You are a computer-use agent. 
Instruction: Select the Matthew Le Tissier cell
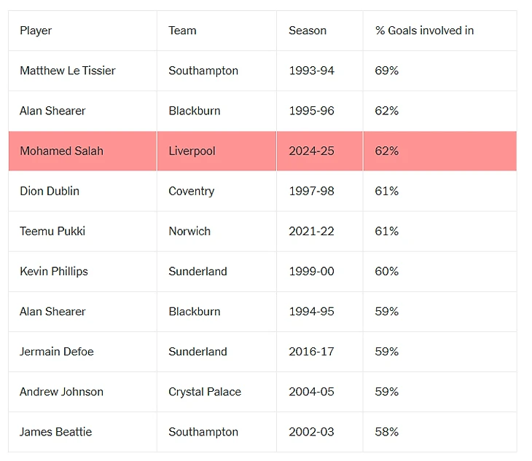68,71
